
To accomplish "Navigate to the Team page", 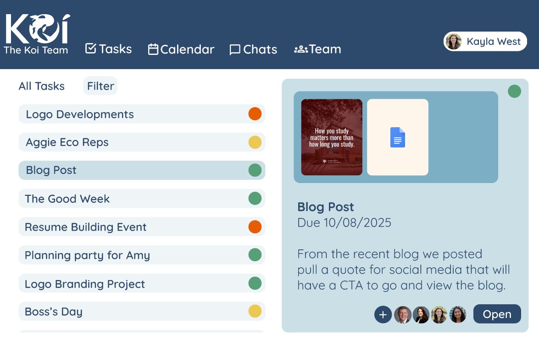I will click(317, 49).
